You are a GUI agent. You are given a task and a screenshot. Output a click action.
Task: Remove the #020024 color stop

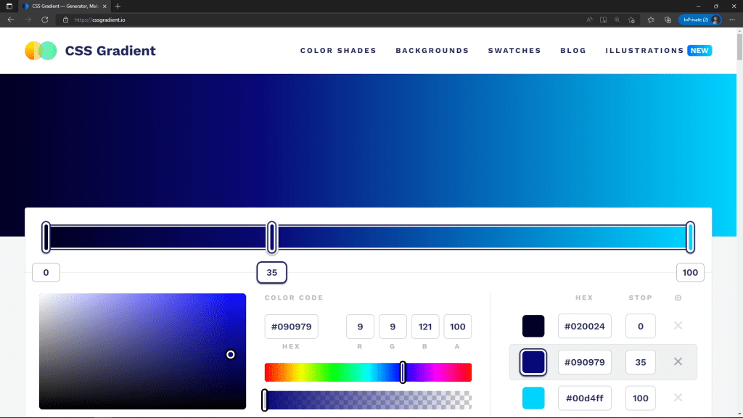pos(678,326)
